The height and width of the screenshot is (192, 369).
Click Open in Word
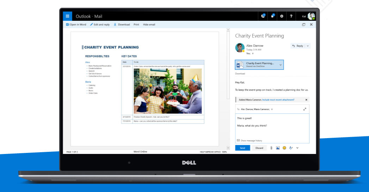[x=76, y=24]
